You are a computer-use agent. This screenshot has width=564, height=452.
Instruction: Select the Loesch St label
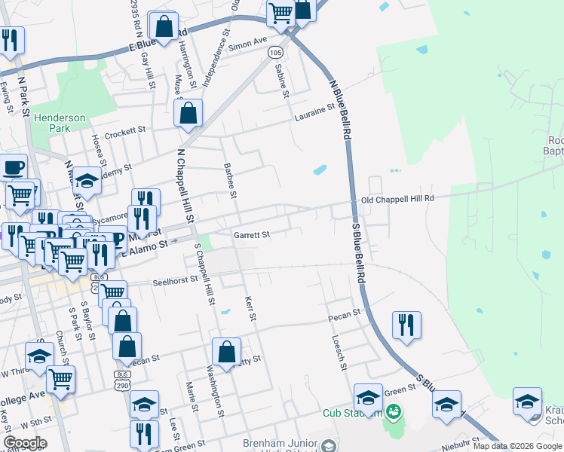tap(339, 353)
